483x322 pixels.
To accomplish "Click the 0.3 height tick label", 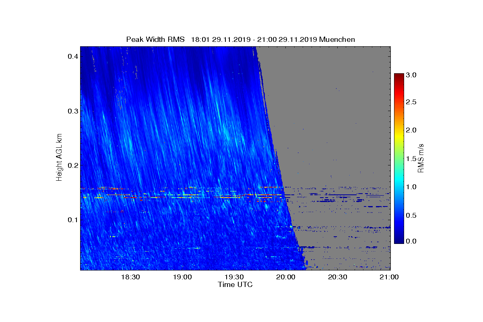I will click(x=72, y=111).
